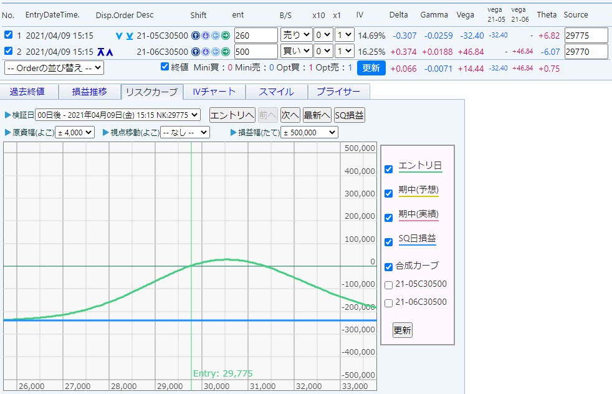
Task: Click エントリへ button
Action: (232, 115)
